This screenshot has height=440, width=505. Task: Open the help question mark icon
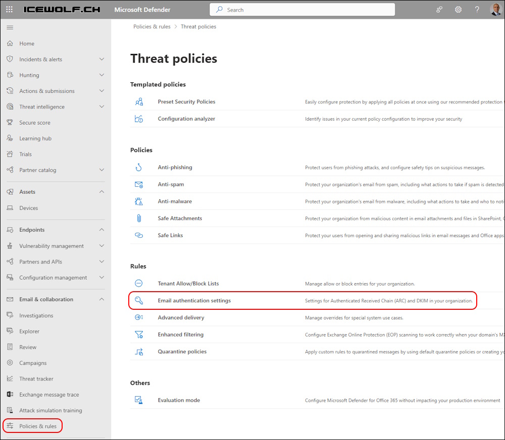(477, 10)
